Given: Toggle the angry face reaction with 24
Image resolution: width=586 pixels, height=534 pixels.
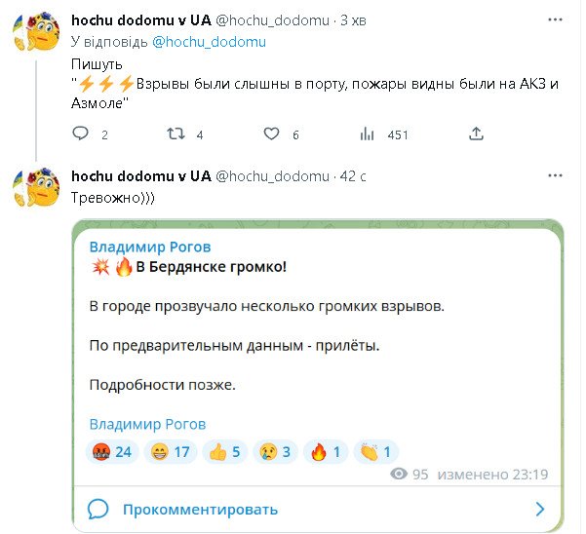Looking at the screenshot, I should (x=112, y=451).
